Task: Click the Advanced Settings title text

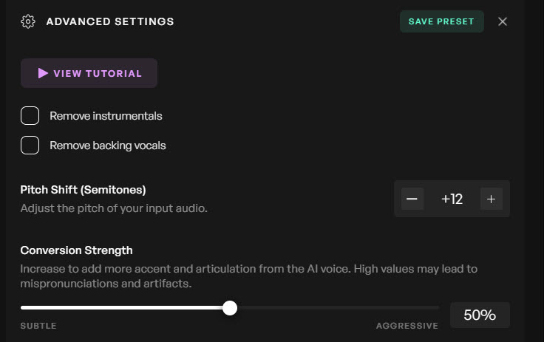Action: 110,21
